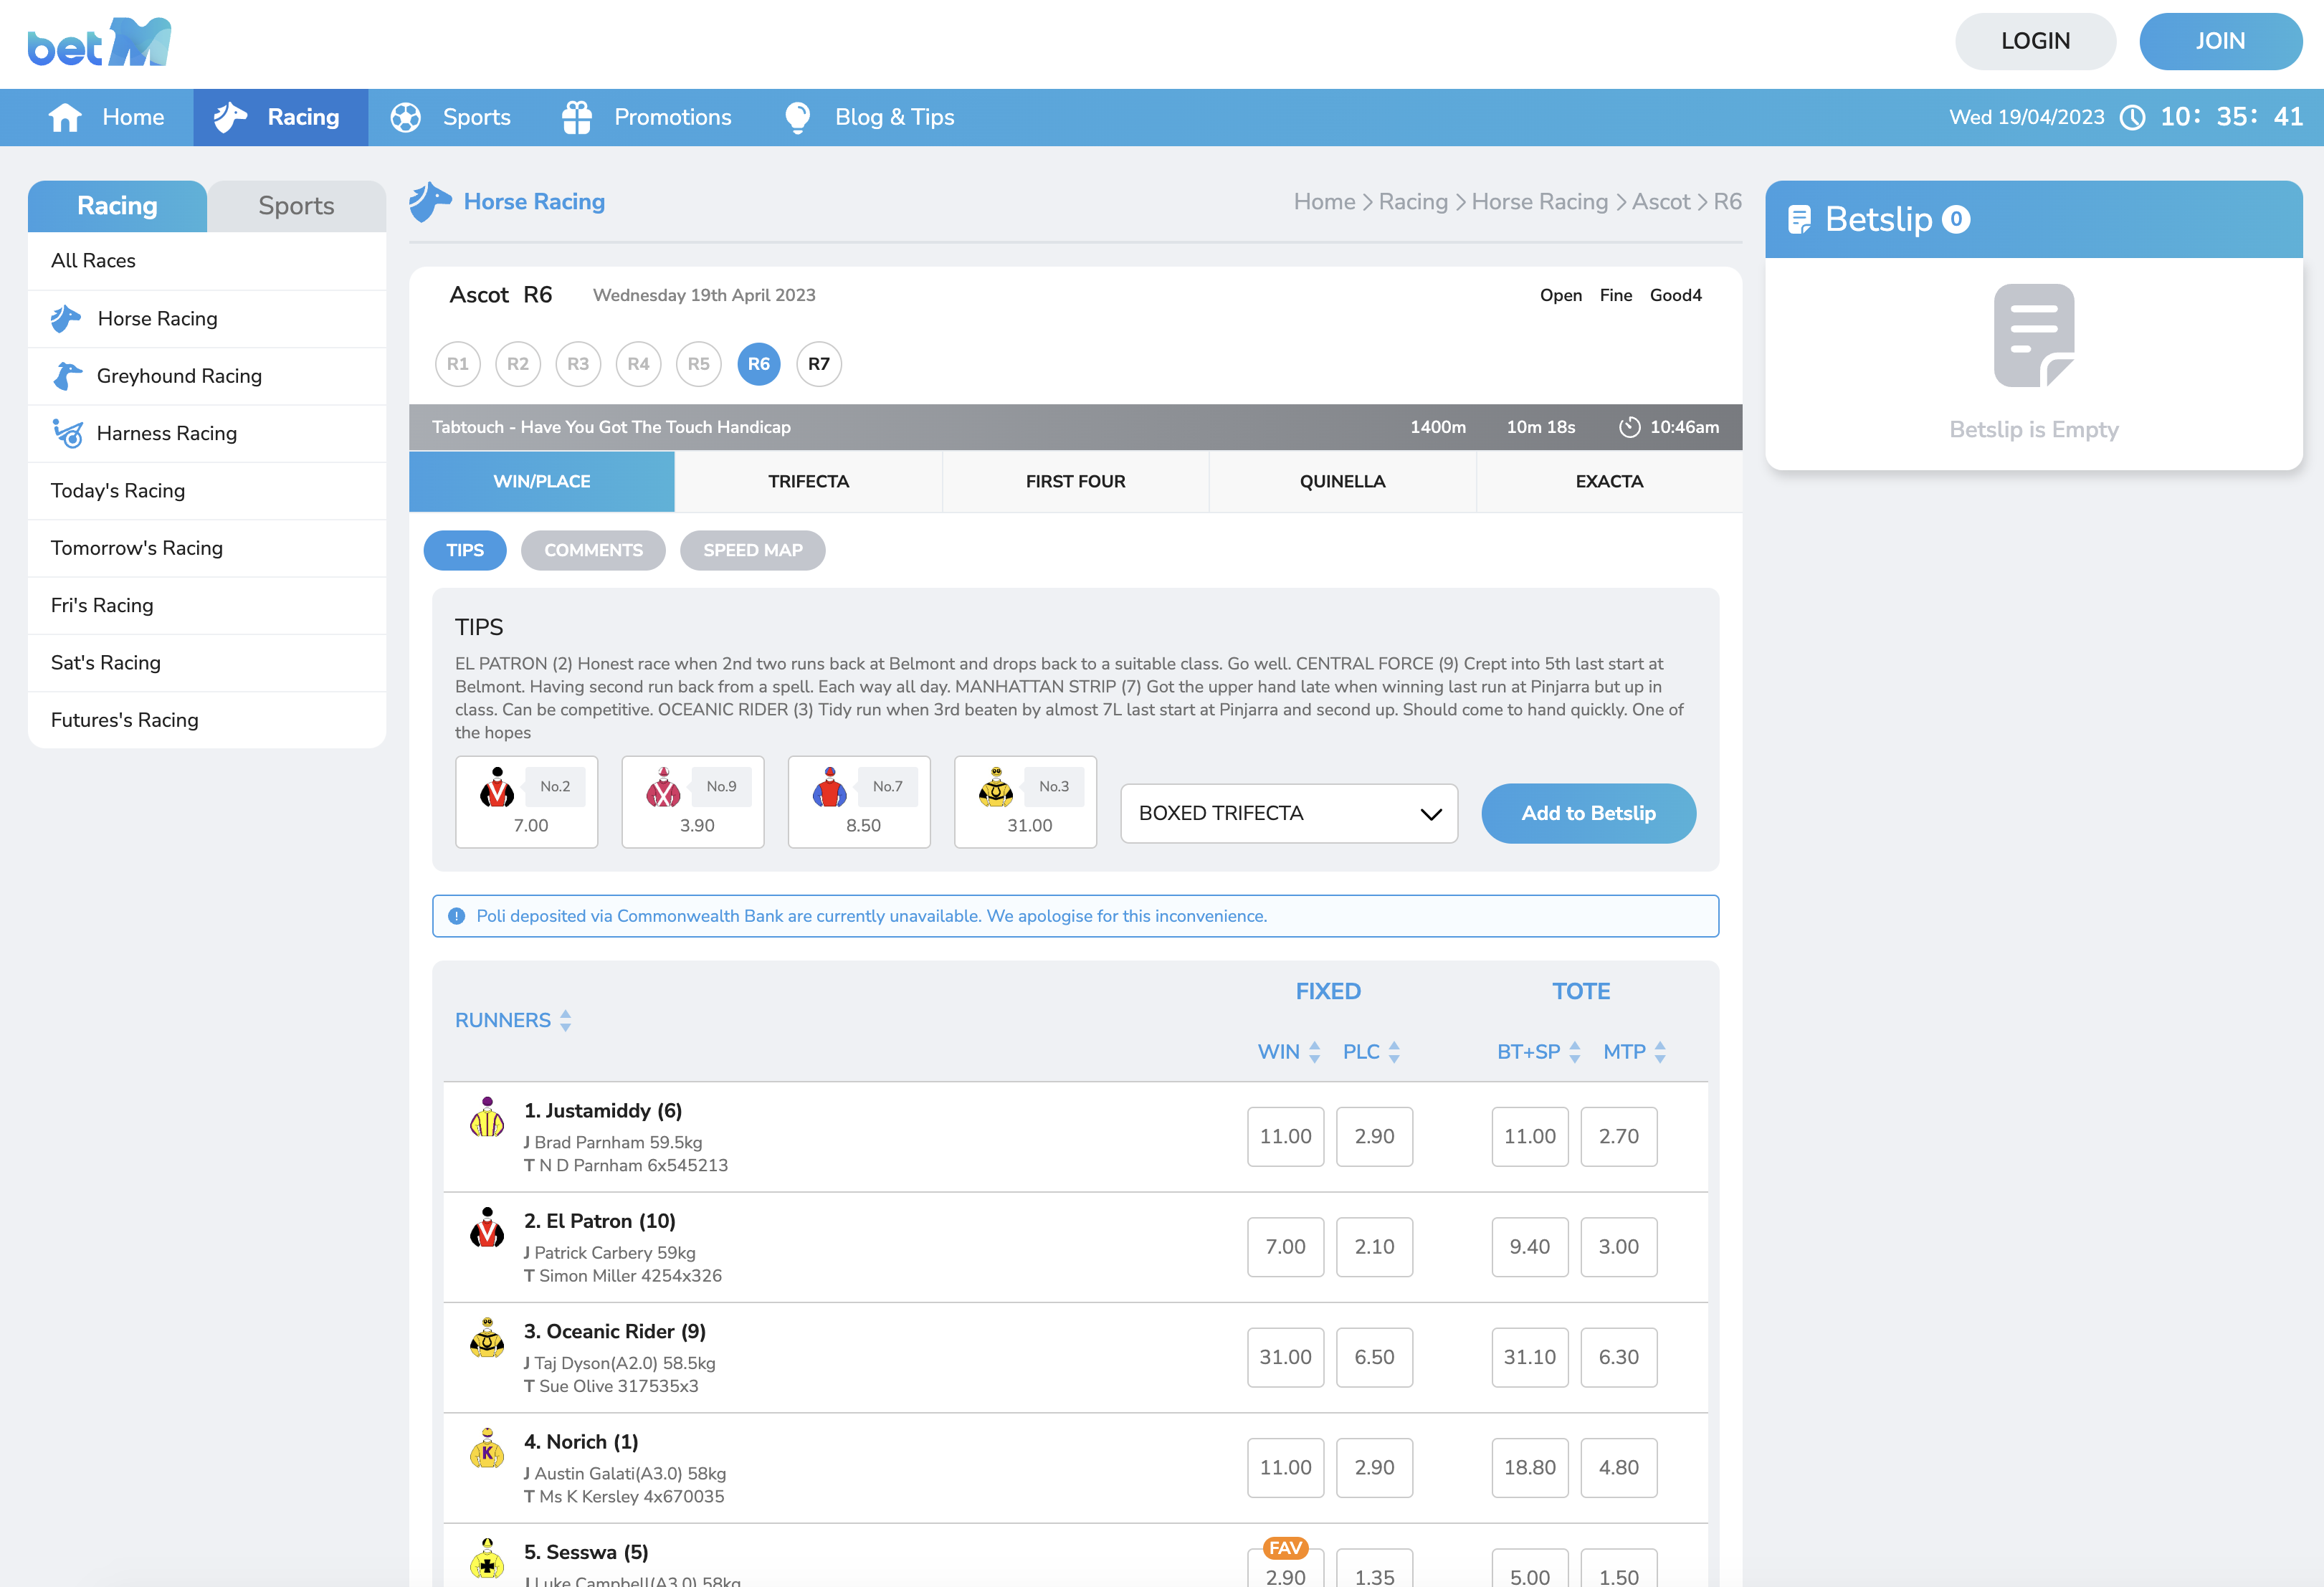
Task: Switch sidebar to Sports tab
Action: point(296,206)
